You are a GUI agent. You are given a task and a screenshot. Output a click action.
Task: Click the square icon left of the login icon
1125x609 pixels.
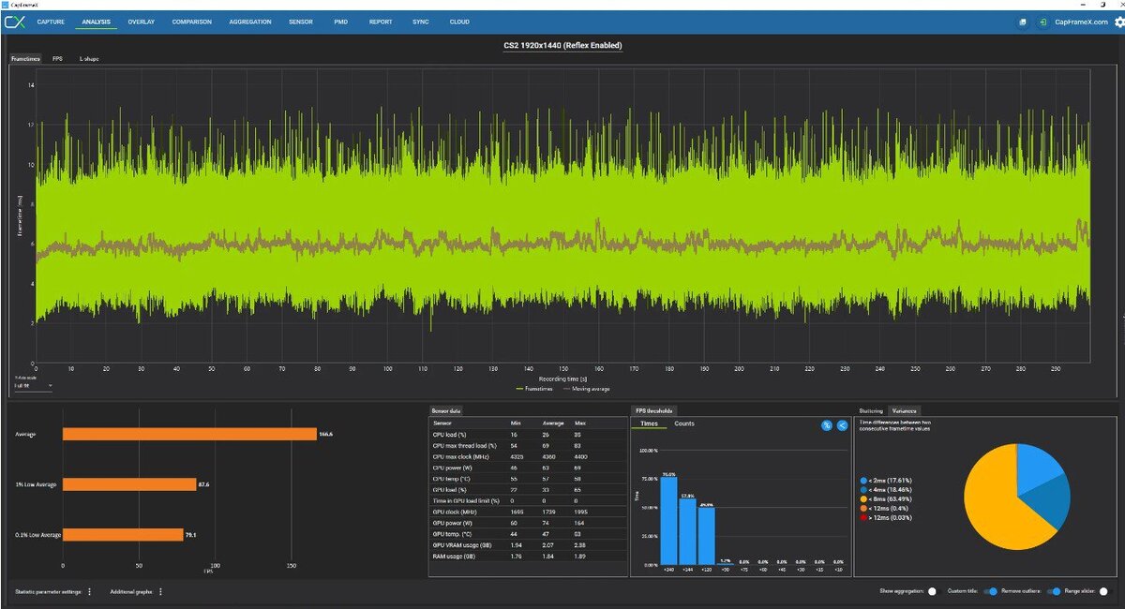[x=1022, y=22]
